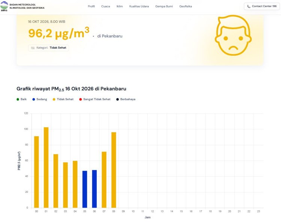Click the Contact Center 196 button
Screen dimensions: 281x222
click(x=262, y=6)
